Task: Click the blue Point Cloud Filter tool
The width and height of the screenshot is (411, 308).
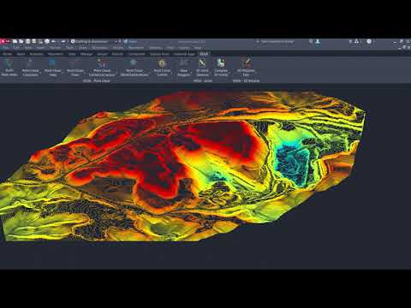Action: click(53, 68)
